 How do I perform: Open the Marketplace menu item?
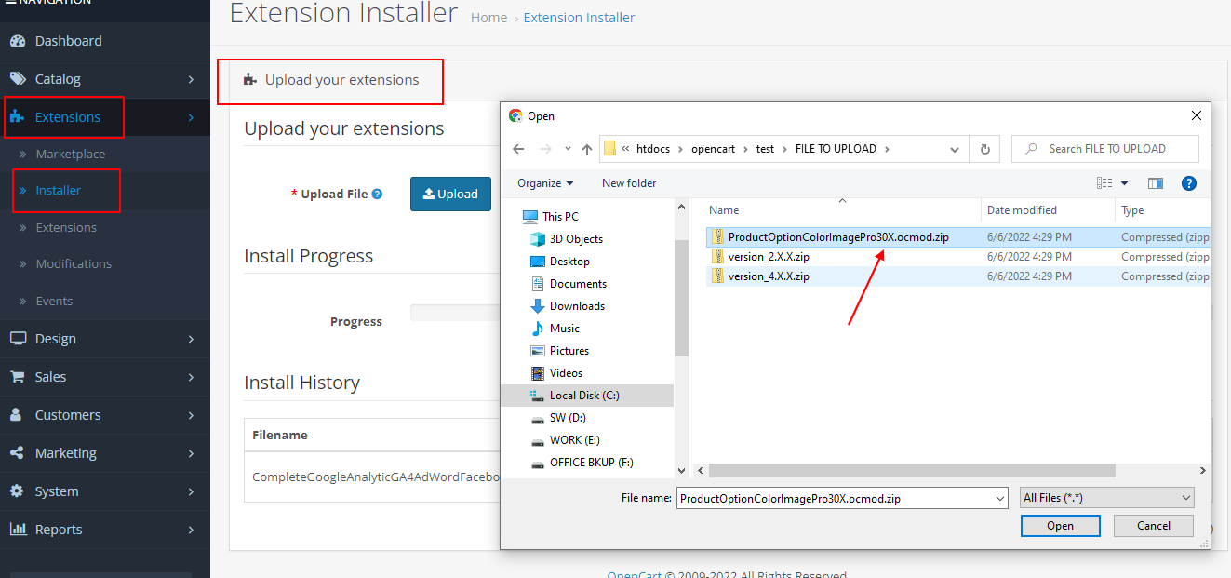point(71,155)
